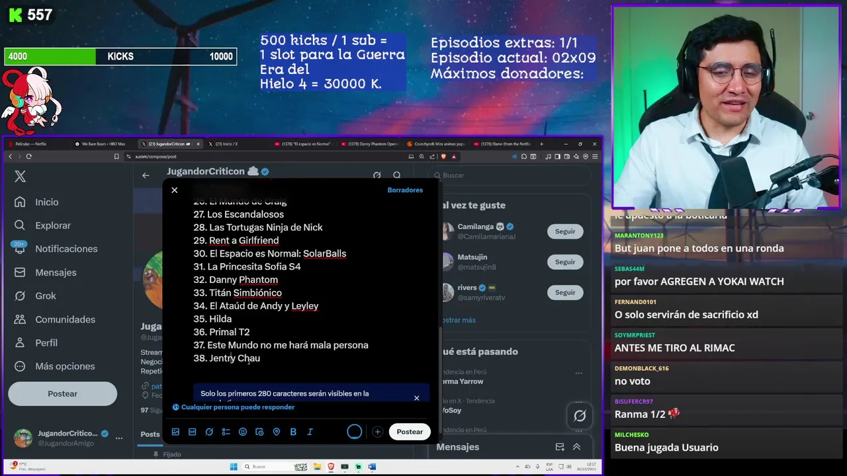Change who can reply setting

tap(234, 407)
